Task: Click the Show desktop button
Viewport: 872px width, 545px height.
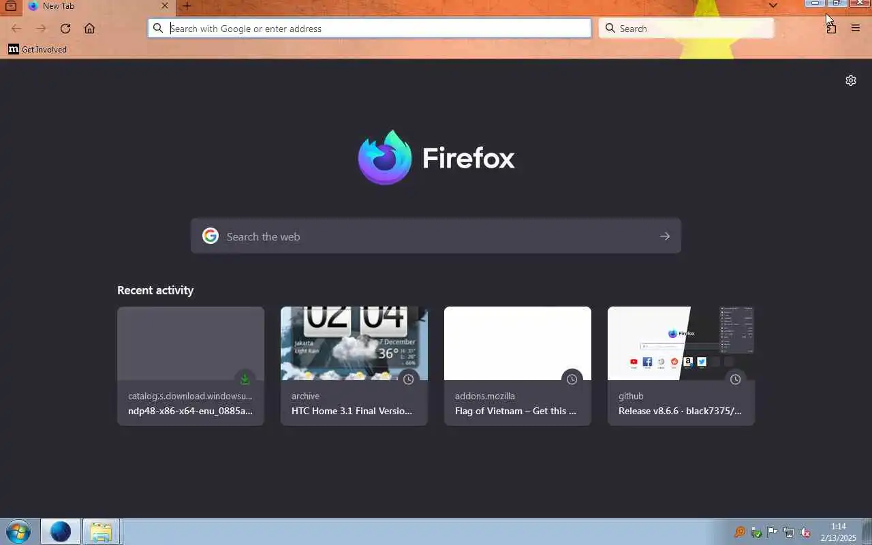Action: pos(867,532)
